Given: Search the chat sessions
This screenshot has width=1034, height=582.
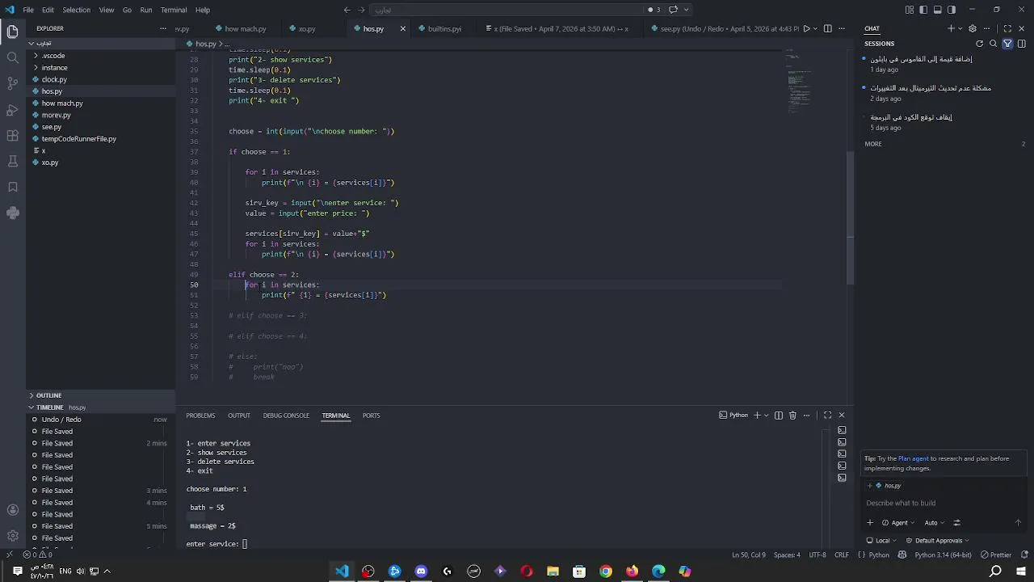Looking at the screenshot, I should click(994, 44).
